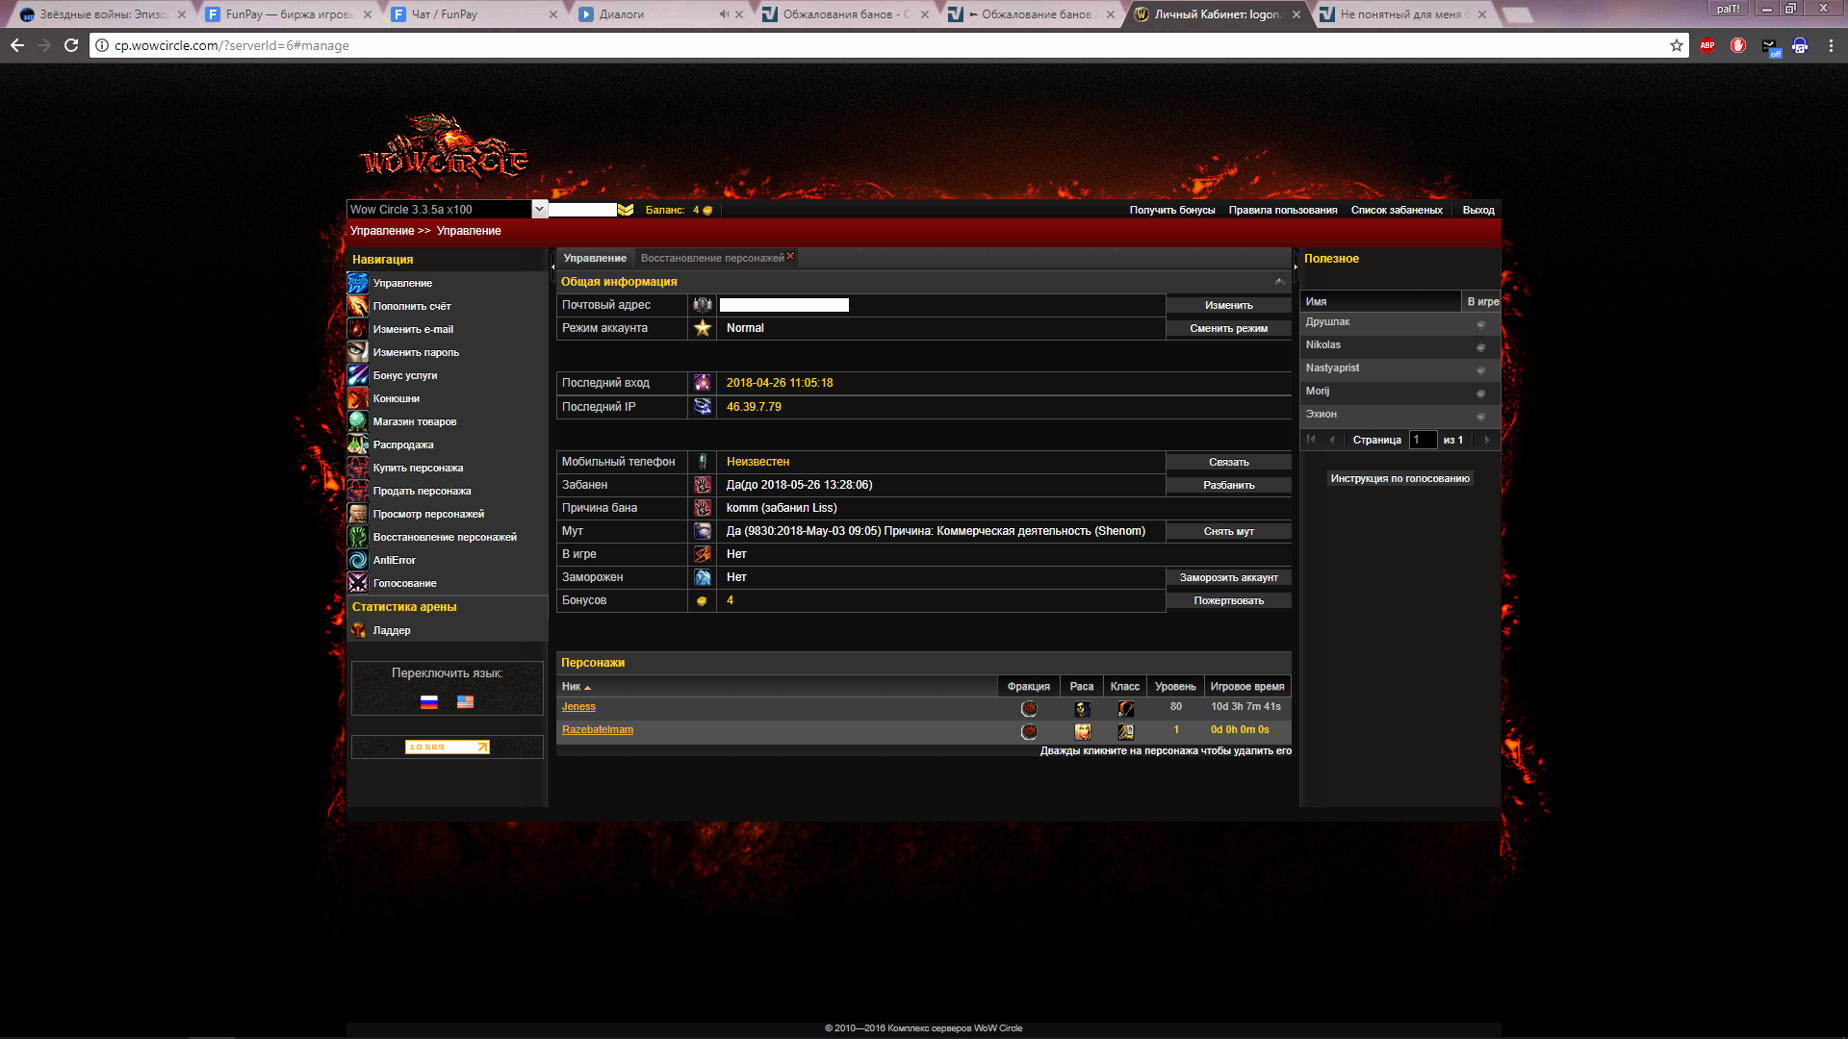Open Магазин товаров from the navigation icon

point(358,421)
